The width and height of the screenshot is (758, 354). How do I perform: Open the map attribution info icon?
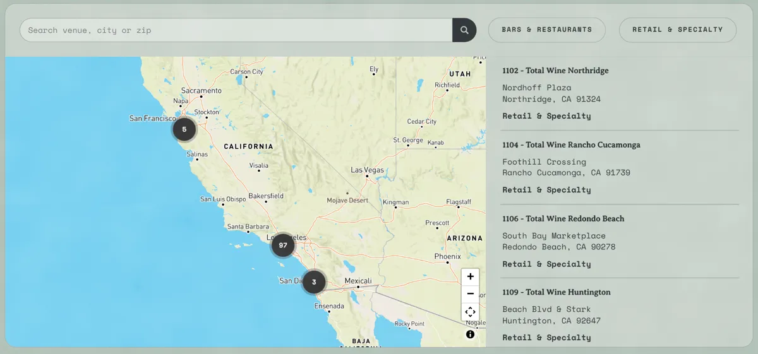pos(470,334)
